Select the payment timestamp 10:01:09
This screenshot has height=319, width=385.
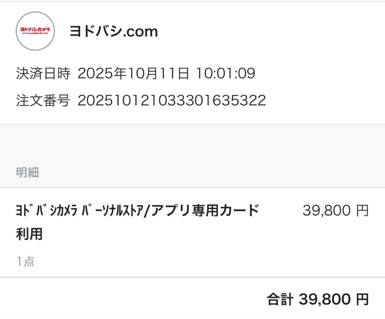tap(226, 73)
